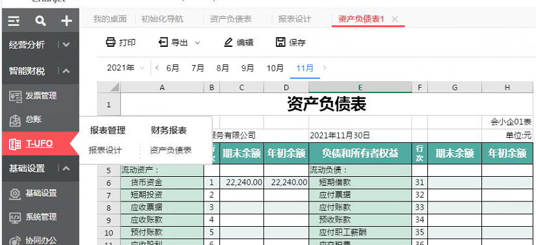Click the T-UFO report icon
The width and height of the screenshot is (536, 245).
tap(15, 144)
